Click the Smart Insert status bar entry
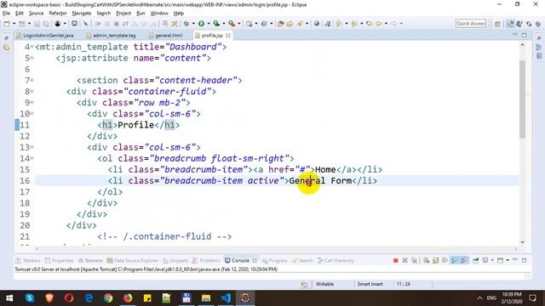Viewport: 545px width, 306px height. pyautogui.click(x=370, y=284)
